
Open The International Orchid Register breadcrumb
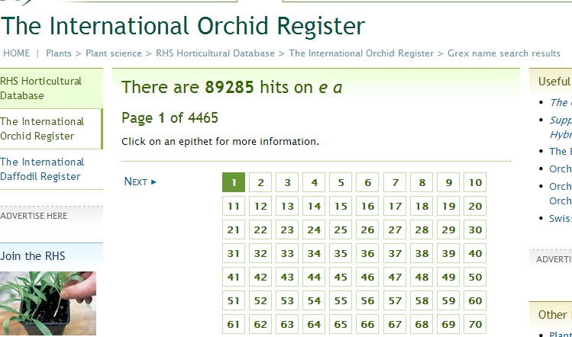coord(361,53)
